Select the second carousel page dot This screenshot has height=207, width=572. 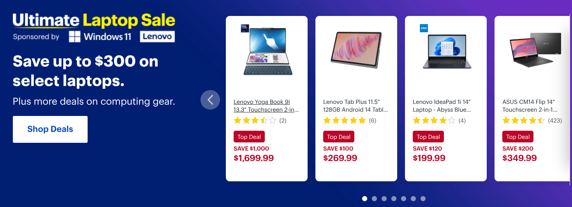[374, 198]
